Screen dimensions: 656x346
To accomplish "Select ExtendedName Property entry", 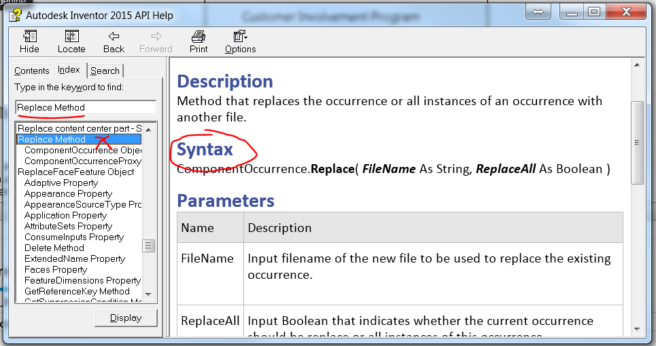I will click(75, 258).
